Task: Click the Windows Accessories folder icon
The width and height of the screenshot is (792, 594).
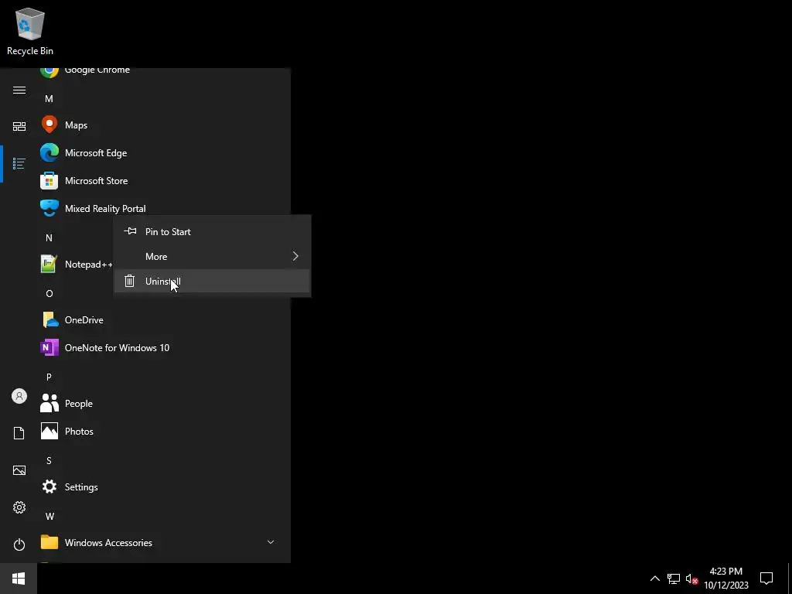Action: click(49, 542)
